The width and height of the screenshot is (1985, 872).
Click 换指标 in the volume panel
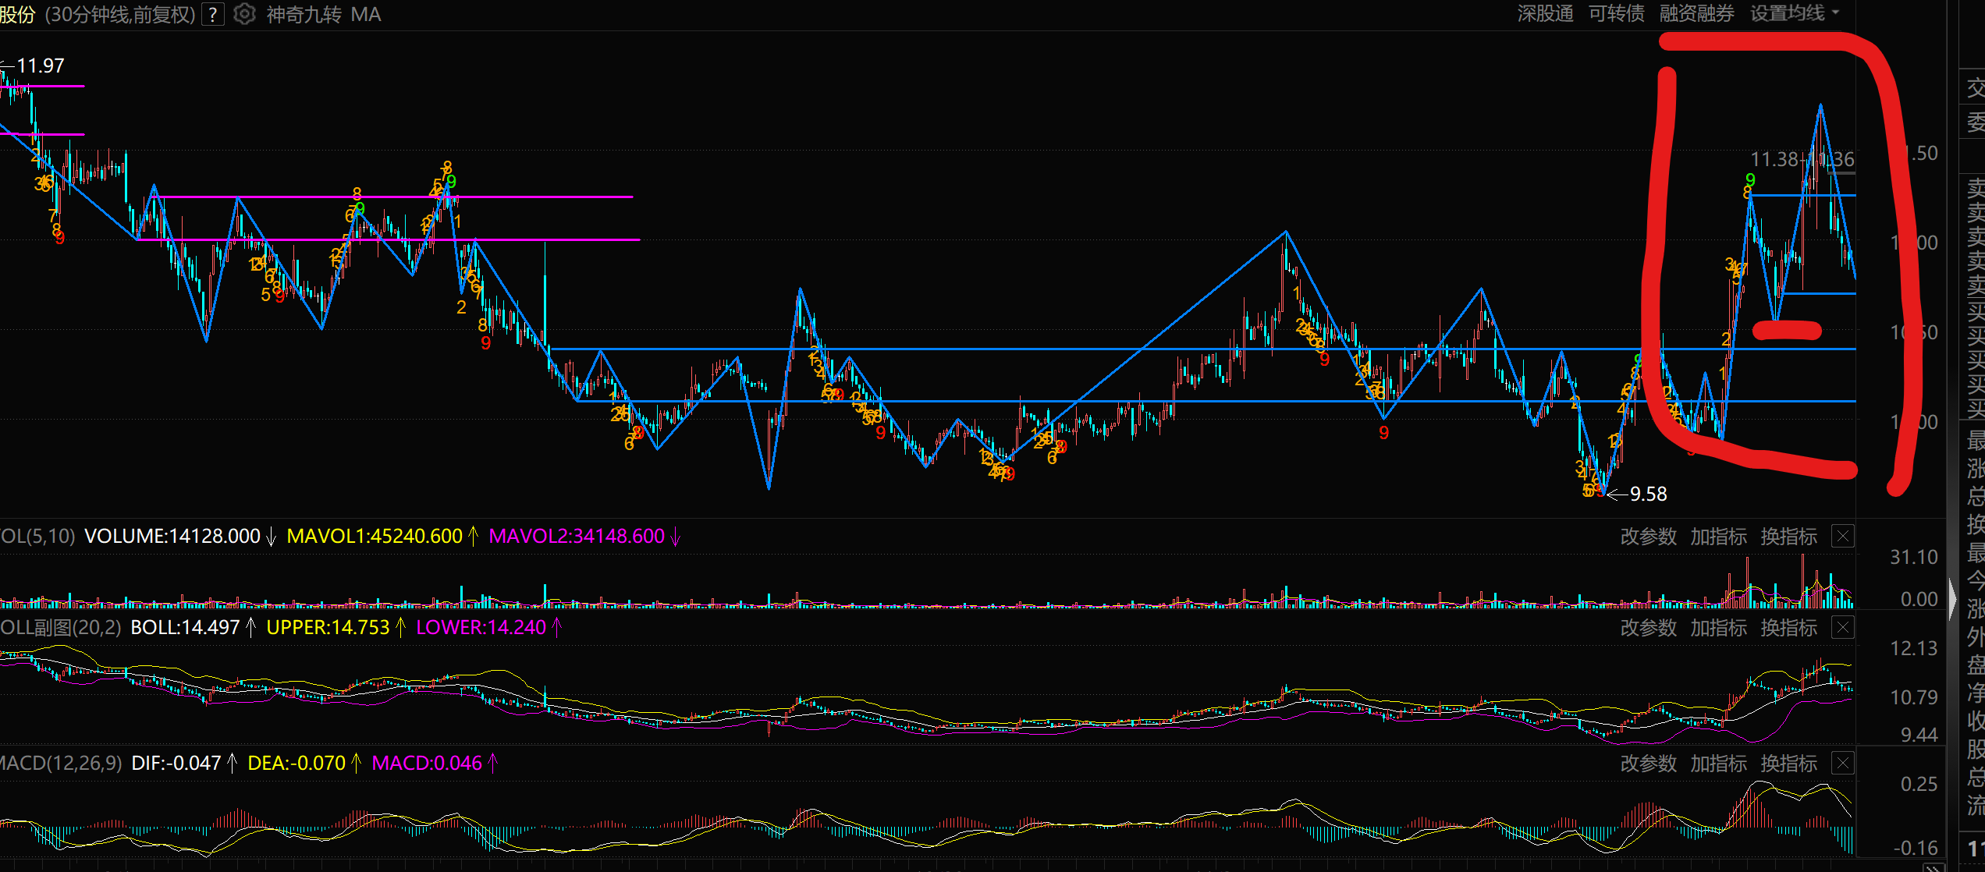click(x=1788, y=537)
